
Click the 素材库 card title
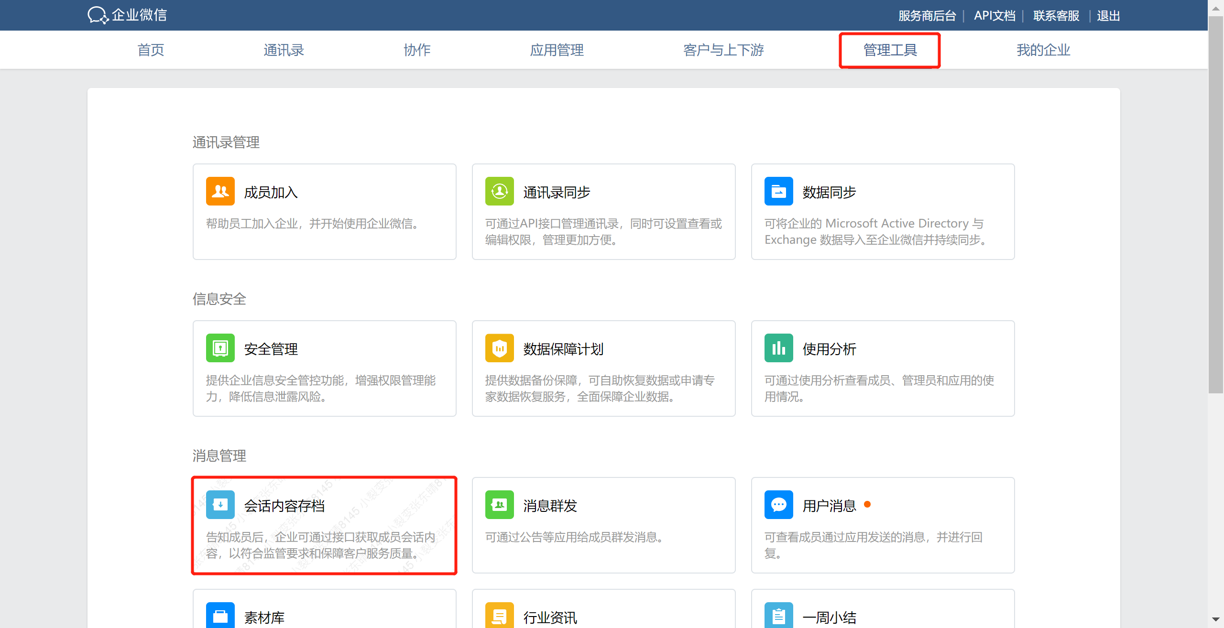click(x=264, y=617)
